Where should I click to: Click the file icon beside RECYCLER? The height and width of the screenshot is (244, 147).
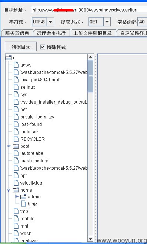[16, 139]
